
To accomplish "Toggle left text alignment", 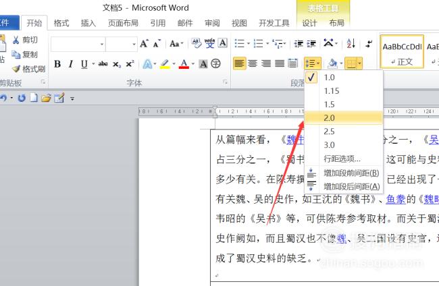I will point(239,63).
